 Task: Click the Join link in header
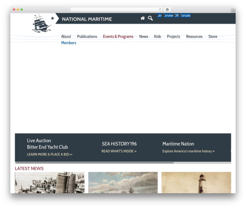[159, 16]
